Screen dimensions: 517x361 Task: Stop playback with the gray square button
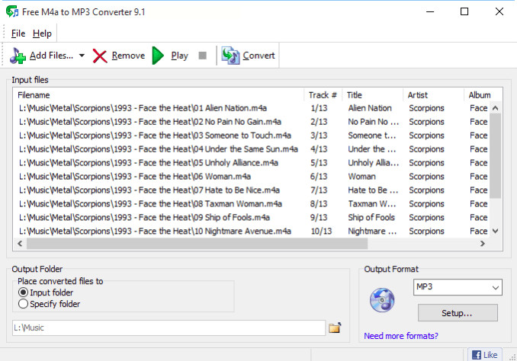pos(202,56)
